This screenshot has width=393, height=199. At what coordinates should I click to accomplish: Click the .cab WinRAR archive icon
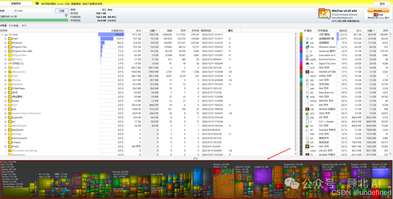pyautogui.click(x=307, y=109)
